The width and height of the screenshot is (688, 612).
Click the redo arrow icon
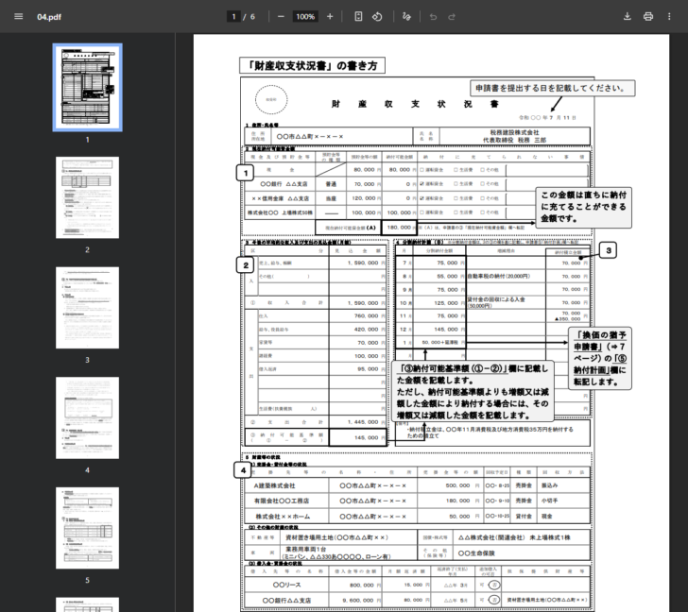(452, 17)
